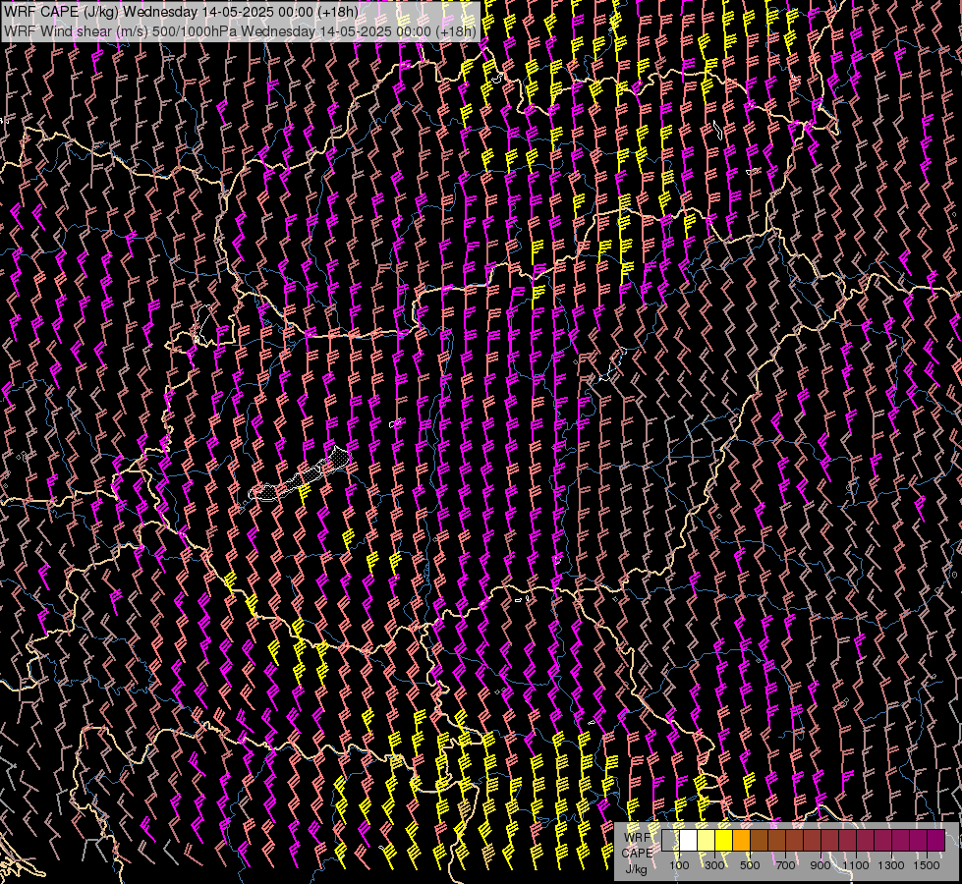Image resolution: width=962 pixels, height=884 pixels.
Task: Click the WRF label in the legend
Action: [636, 838]
